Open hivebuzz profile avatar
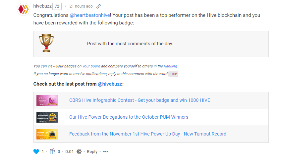Image resolution: width=282 pixels, height=157 pixels. [x=24, y=9]
